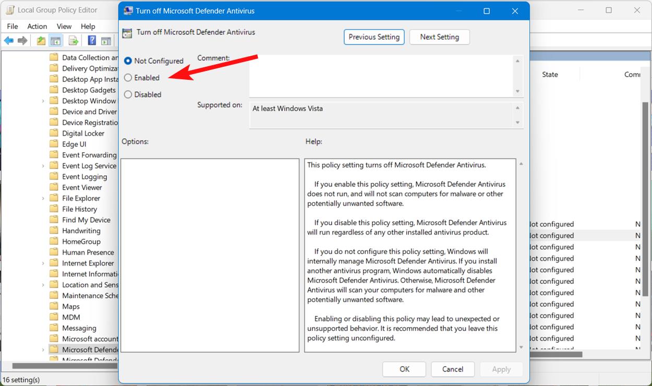Click the Apply button
The image size is (652, 386).
click(501, 369)
